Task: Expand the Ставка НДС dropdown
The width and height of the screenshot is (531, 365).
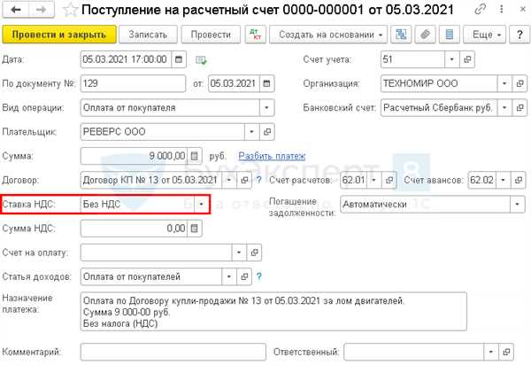Action: coord(202,204)
